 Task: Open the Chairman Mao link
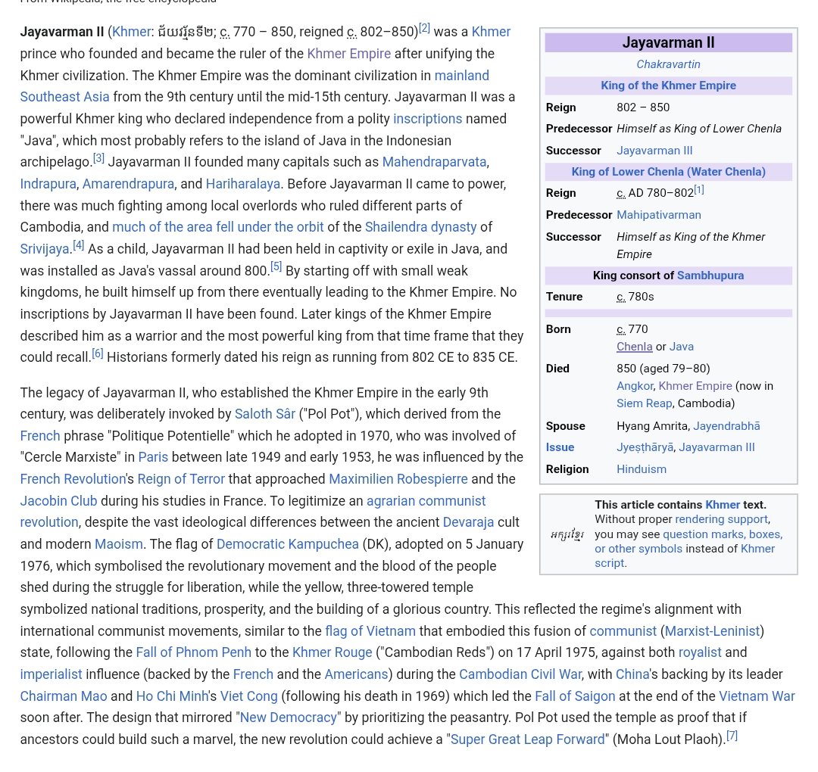[x=64, y=696]
